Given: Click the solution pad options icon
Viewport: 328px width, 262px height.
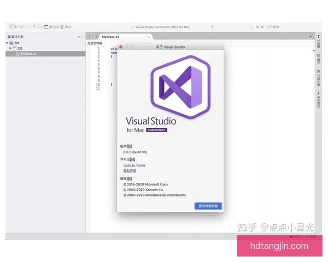Looking at the screenshot, I should click(79, 37).
